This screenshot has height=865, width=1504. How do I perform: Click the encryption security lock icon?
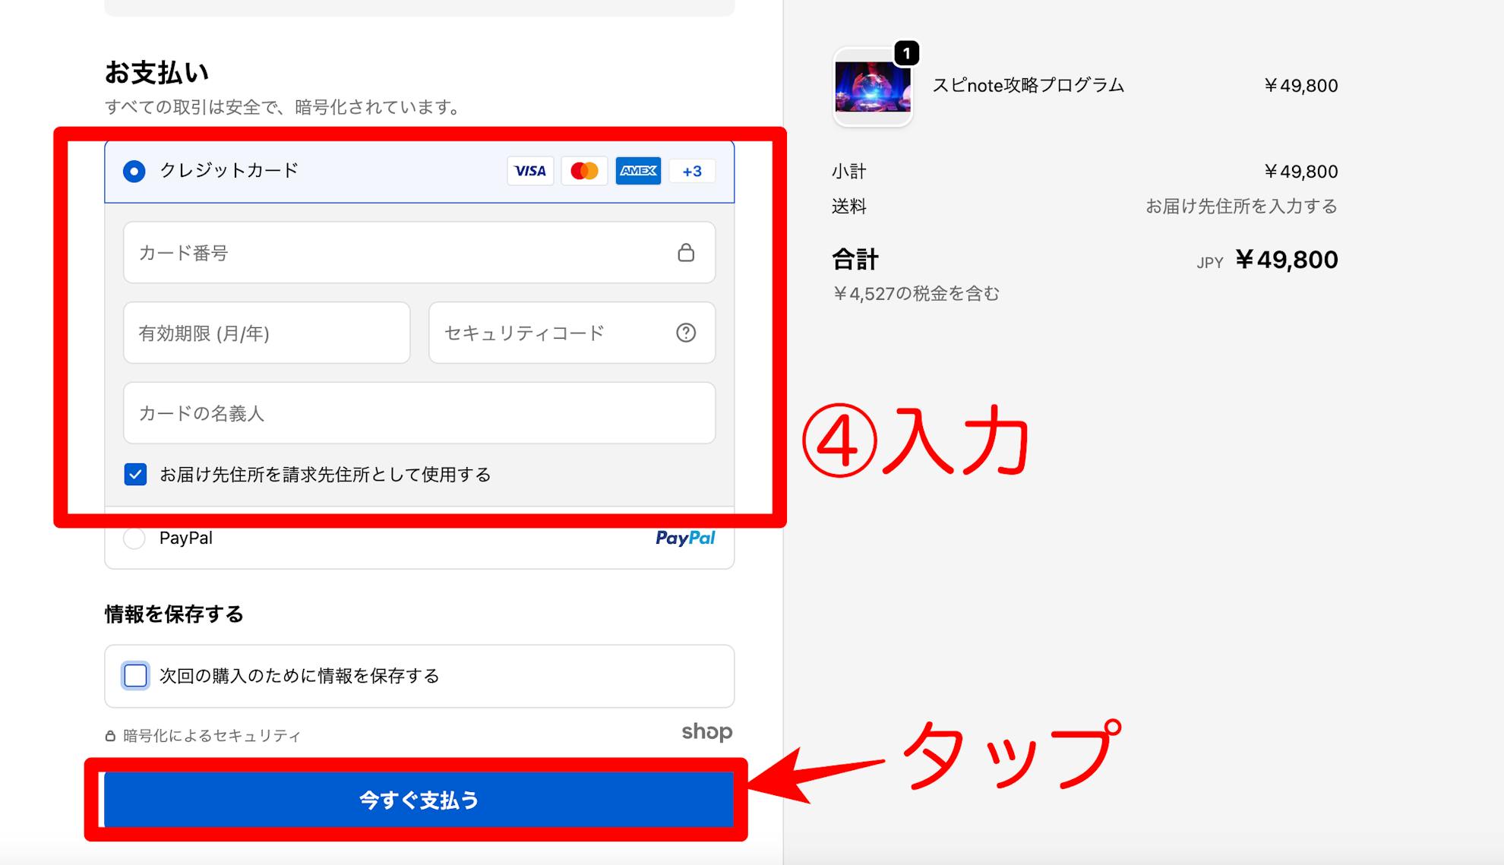tap(110, 736)
